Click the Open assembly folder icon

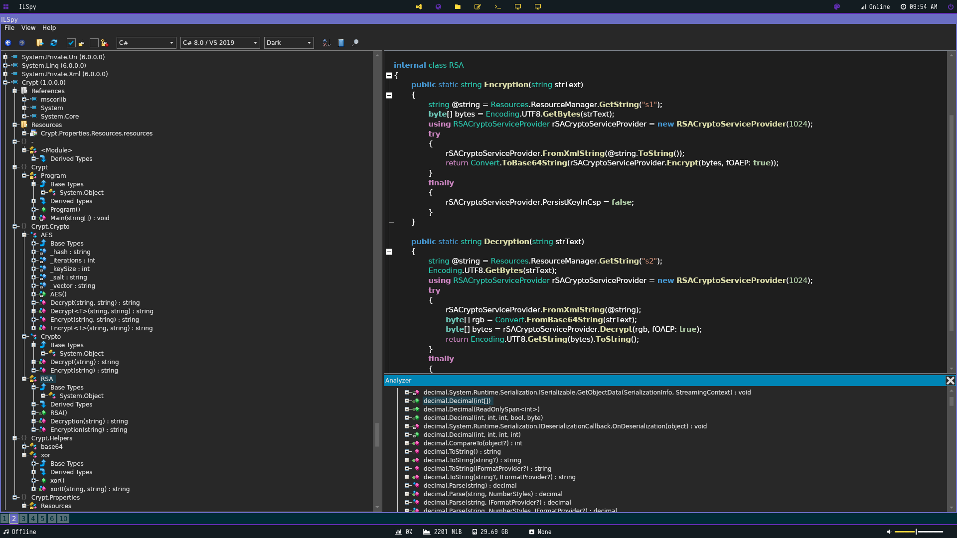click(40, 43)
